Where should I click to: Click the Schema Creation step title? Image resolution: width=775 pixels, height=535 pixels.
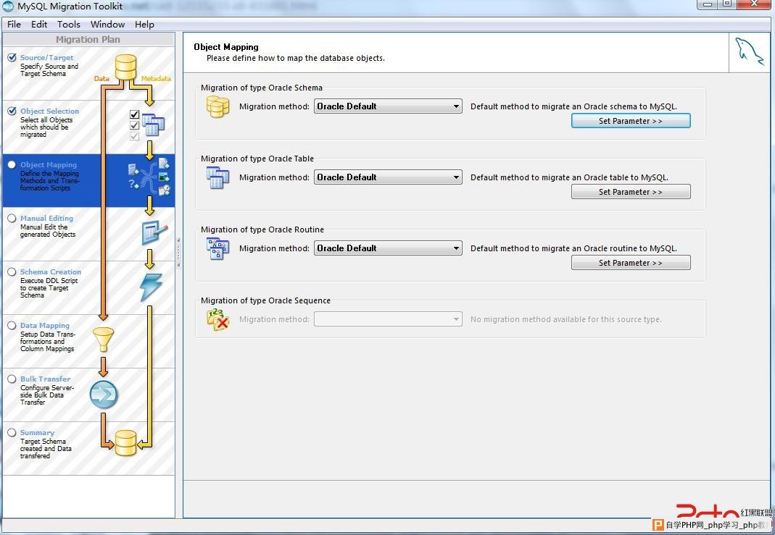[51, 272]
